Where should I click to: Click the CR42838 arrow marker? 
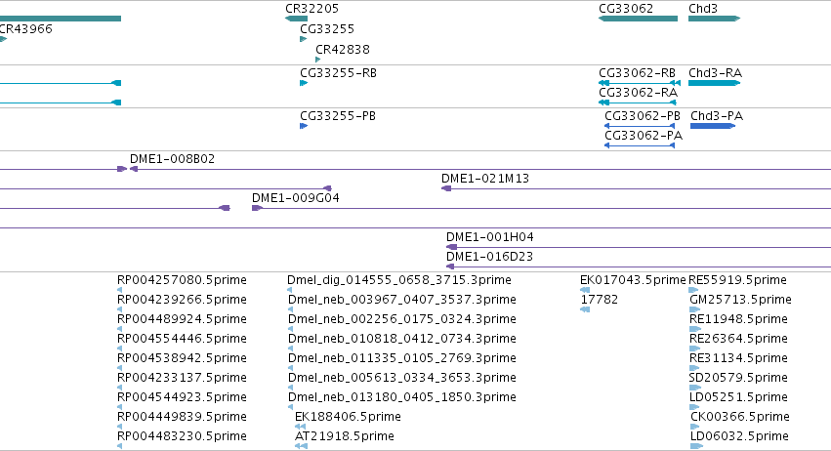318,60
